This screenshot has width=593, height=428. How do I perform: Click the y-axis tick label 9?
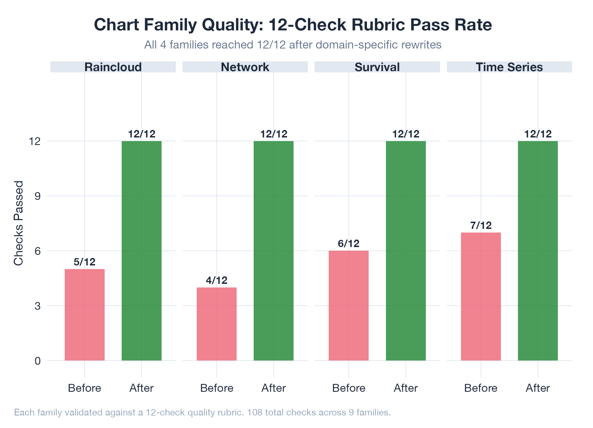(x=38, y=196)
